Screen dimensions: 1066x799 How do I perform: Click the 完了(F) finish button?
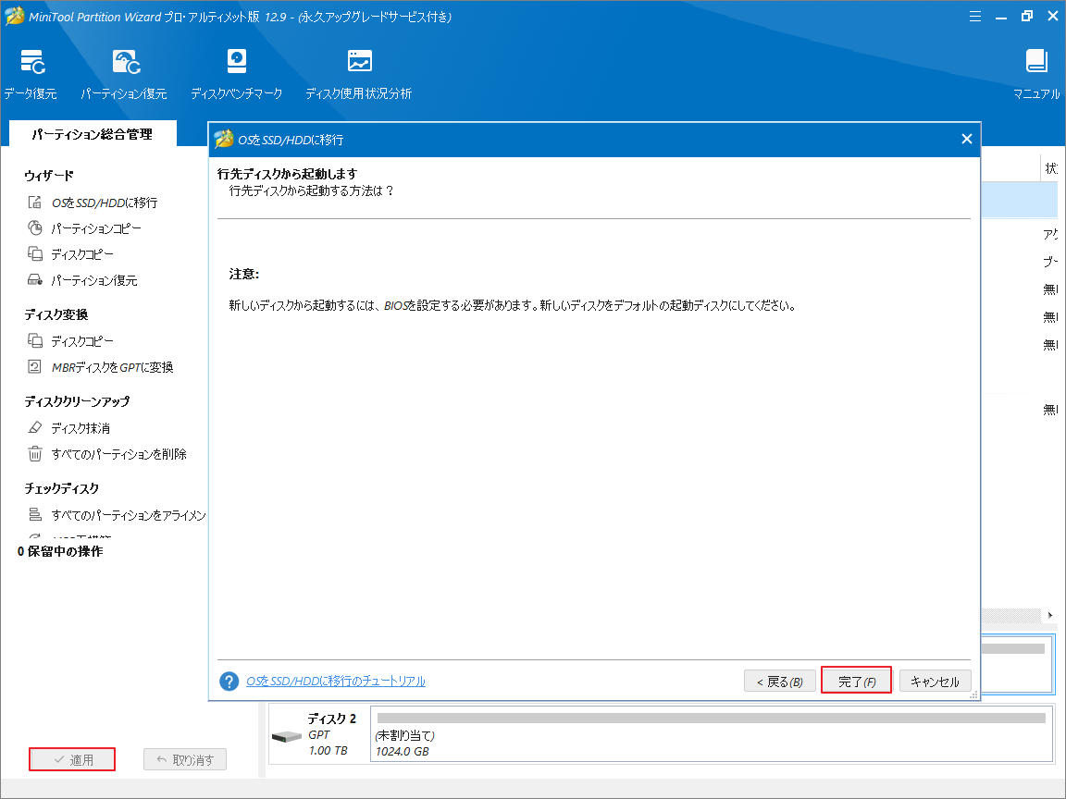[857, 681]
